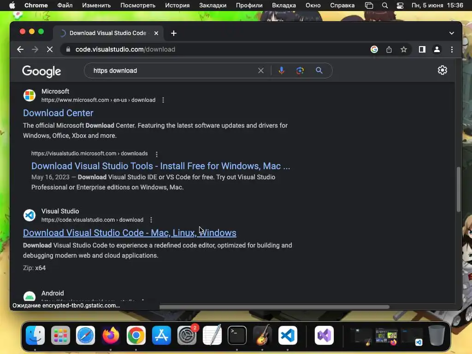Close the Download Visual Studio Code tab
The image size is (472, 354).
click(x=156, y=33)
